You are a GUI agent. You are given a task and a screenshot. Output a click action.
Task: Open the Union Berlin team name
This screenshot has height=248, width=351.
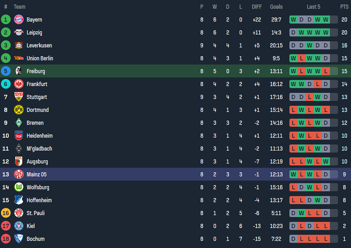(x=40, y=58)
